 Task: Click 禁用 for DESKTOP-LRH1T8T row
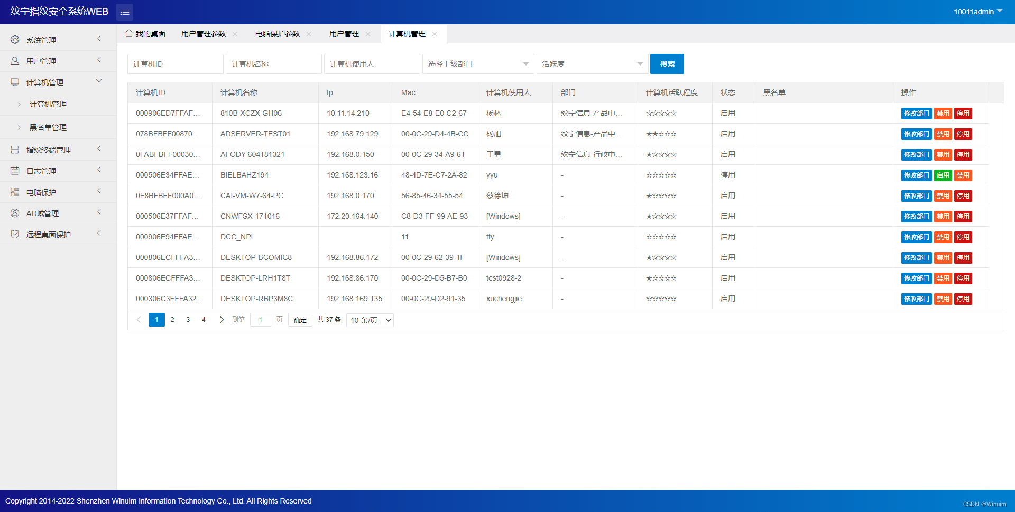pyautogui.click(x=943, y=278)
